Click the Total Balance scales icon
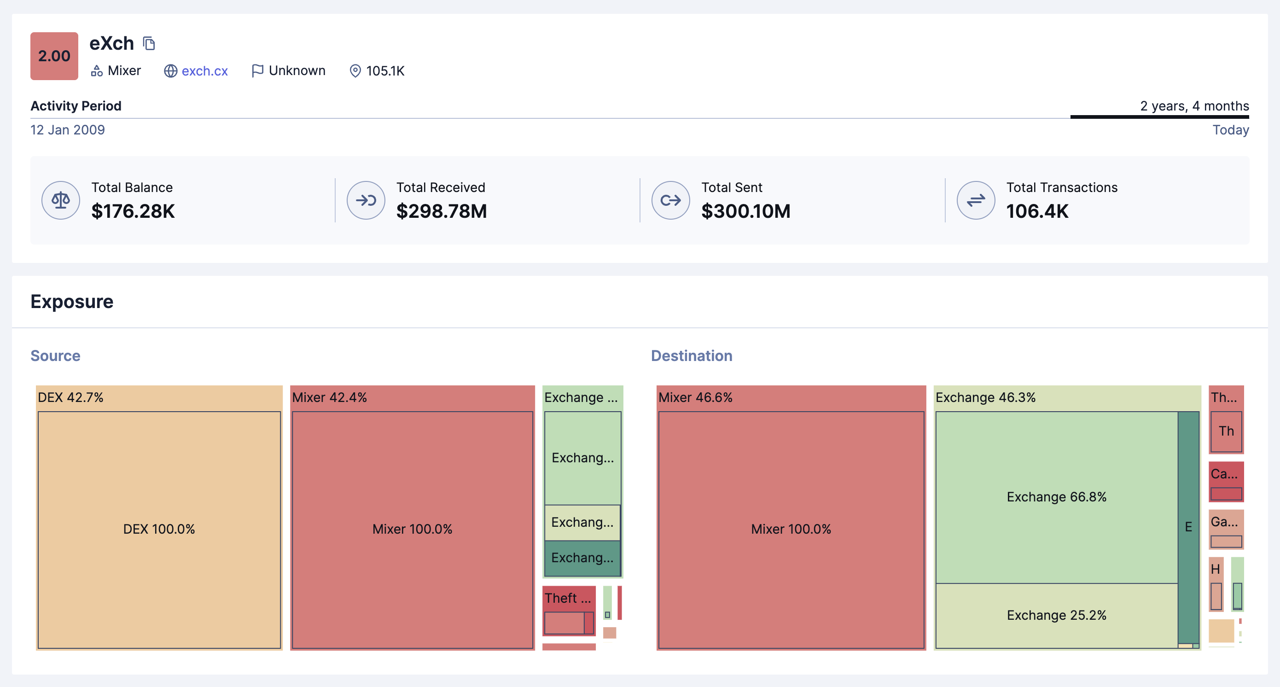 (x=61, y=200)
